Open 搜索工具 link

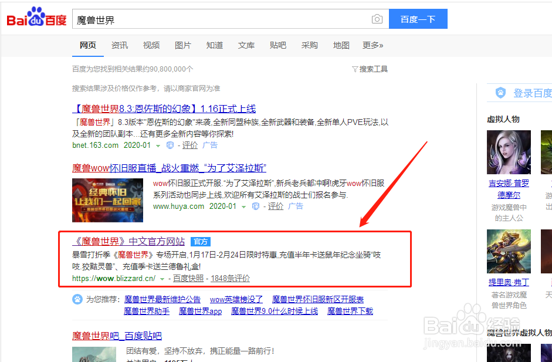pos(373,69)
